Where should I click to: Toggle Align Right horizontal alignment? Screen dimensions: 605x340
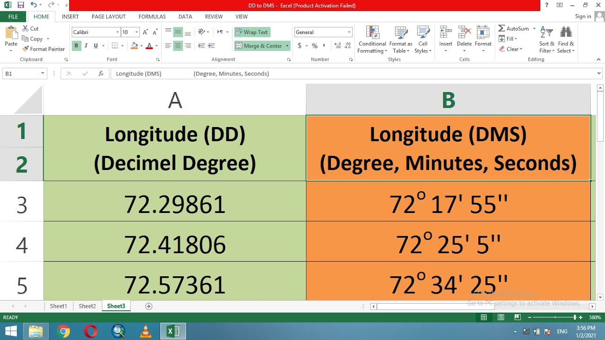point(188,46)
